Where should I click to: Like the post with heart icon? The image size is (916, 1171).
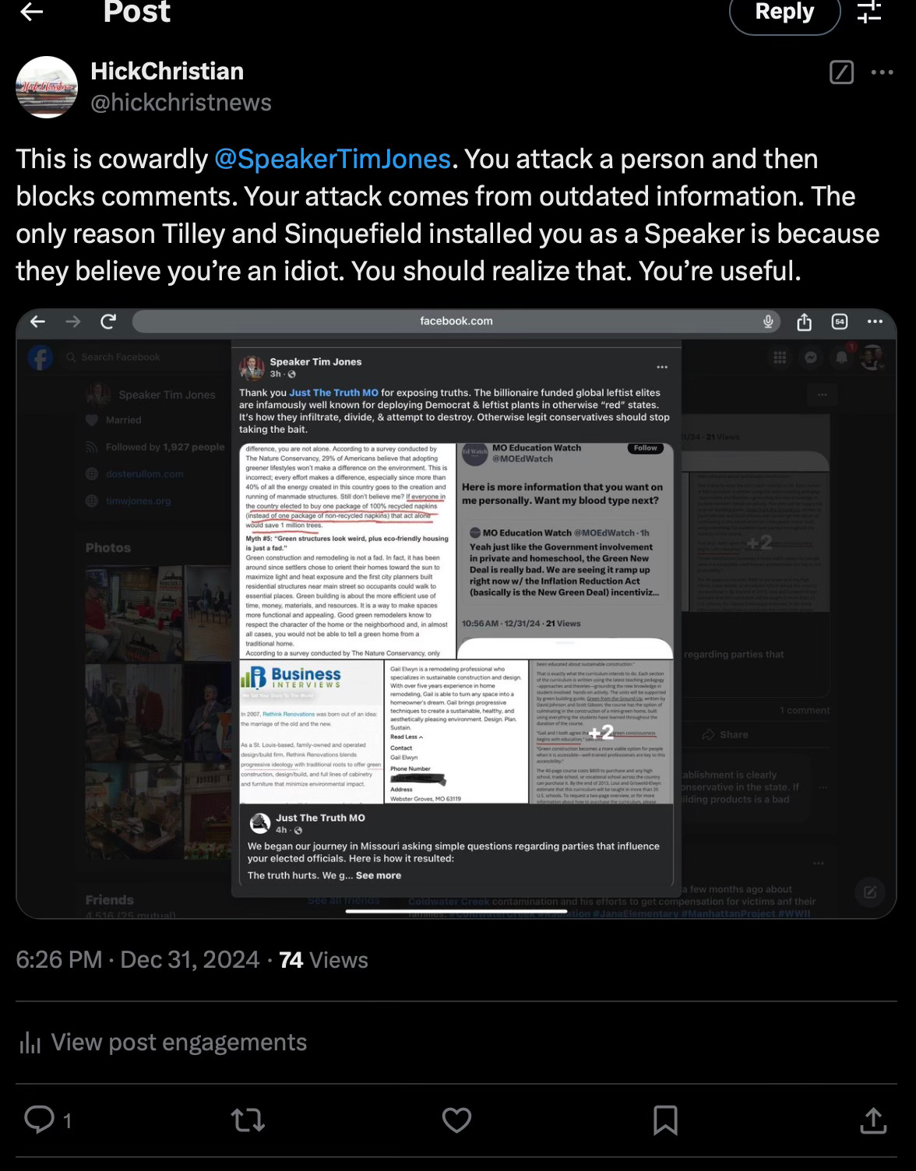pos(456,1120)
